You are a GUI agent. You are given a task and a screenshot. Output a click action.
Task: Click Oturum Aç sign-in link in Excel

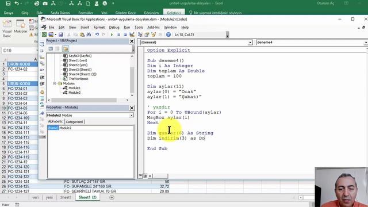[325, 3]
